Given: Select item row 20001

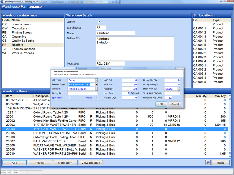Looking at the screenshot, I should (x=115, y=117).
